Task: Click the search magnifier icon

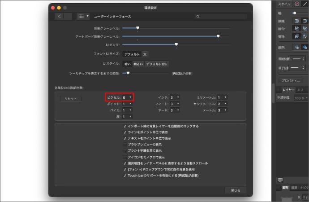Action: 197,17
